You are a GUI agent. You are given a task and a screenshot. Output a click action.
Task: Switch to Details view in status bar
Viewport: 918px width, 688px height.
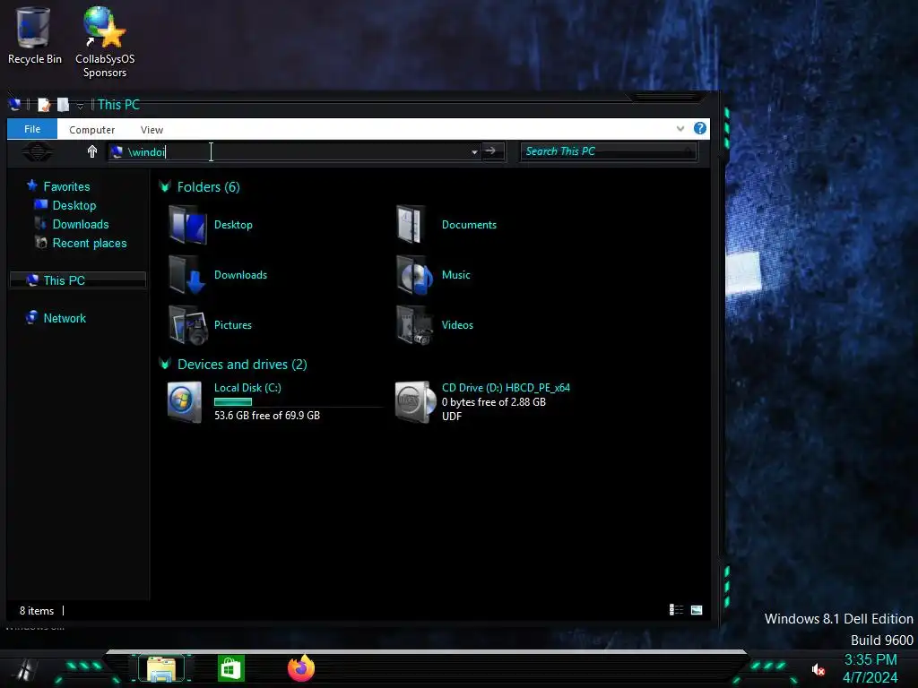tap(676, 610)
